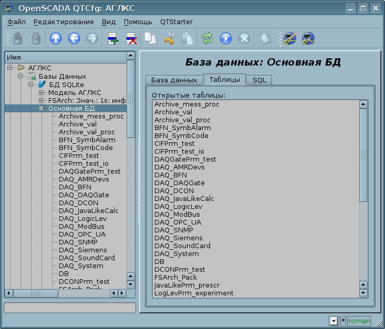Click the Cut scissors icon

[x=169, y=38]
